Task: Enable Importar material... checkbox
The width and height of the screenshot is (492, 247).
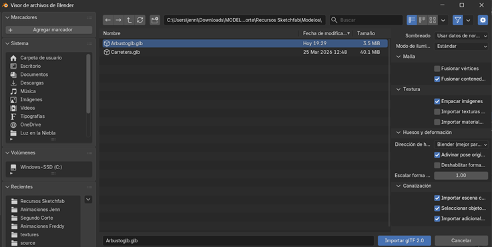Action: (437, 122)
